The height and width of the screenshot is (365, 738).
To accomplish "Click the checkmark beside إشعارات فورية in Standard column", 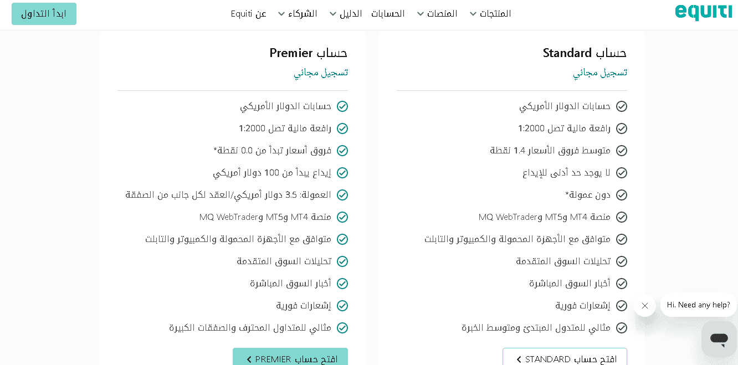I will pos(622,305).
